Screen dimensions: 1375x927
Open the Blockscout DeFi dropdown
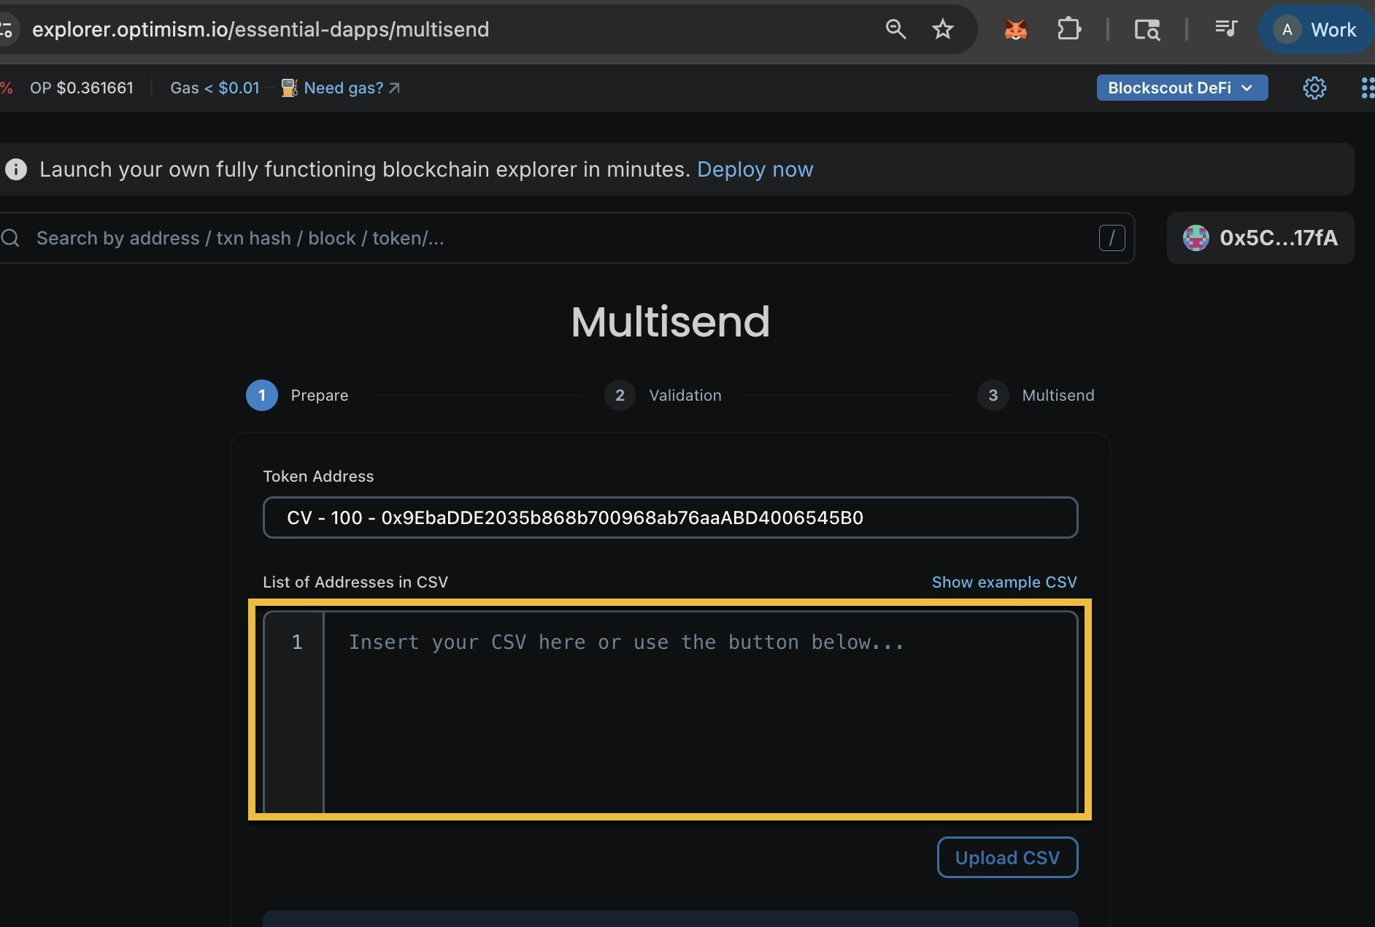pos(1182,88)
